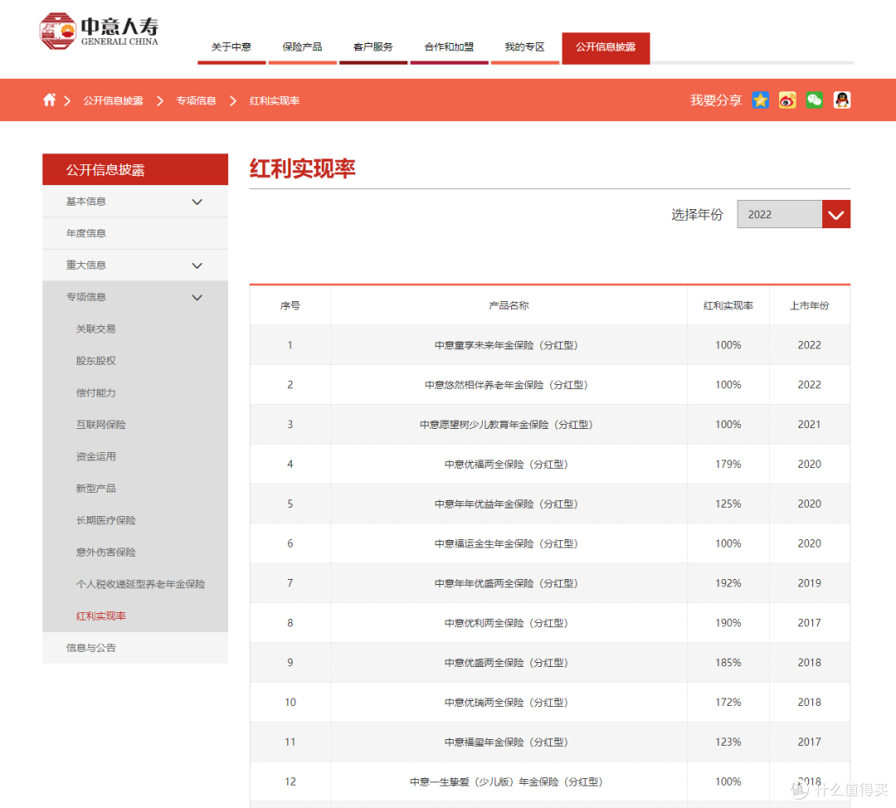This screenshot has height=808, width=896.
Task: Click the 192% realization rate cell
Action: click(x=728, y=583)
